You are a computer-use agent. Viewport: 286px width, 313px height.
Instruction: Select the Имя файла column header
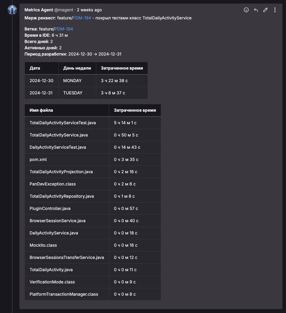pyautogui.click(x=67, y=110)
